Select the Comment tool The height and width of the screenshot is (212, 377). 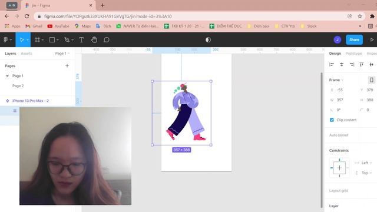[106, 39]
